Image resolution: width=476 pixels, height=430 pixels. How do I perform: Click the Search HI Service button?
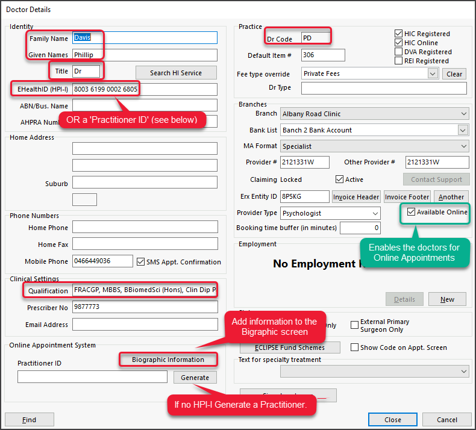tap(176, 73)
